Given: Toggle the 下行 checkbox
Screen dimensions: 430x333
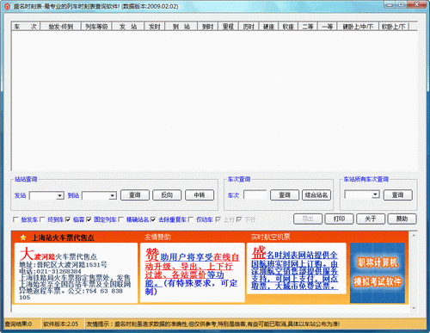Looking at the screenshot, I should click(x=239, y=219).
